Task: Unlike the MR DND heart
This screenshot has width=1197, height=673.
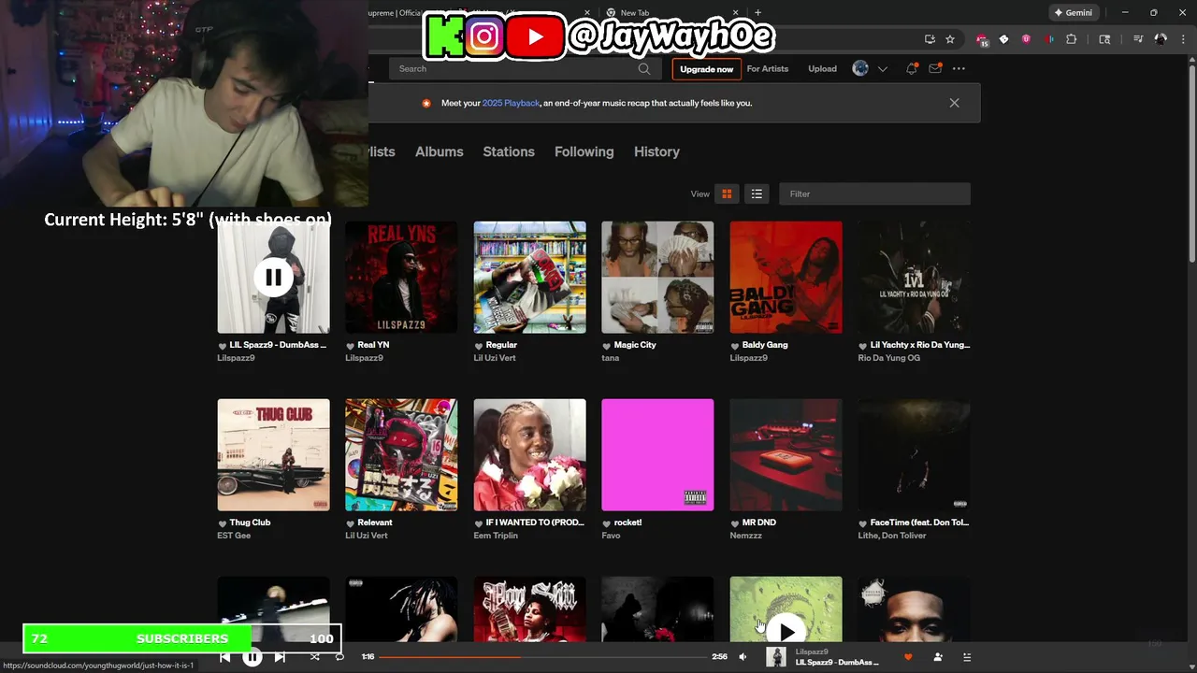Action: tap(735, 523)
